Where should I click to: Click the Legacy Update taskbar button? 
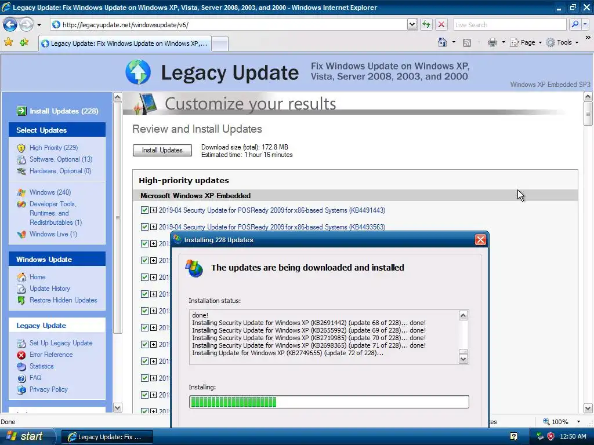[x=107, y=437]
